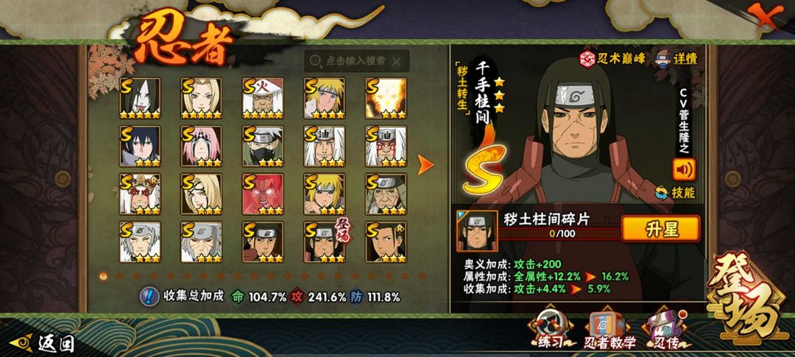This screenshot has width=795, height=357.
Task: Tap the 收集总加成 info exclamation icon
Action: pyautogui.click(x=149, y=297)
